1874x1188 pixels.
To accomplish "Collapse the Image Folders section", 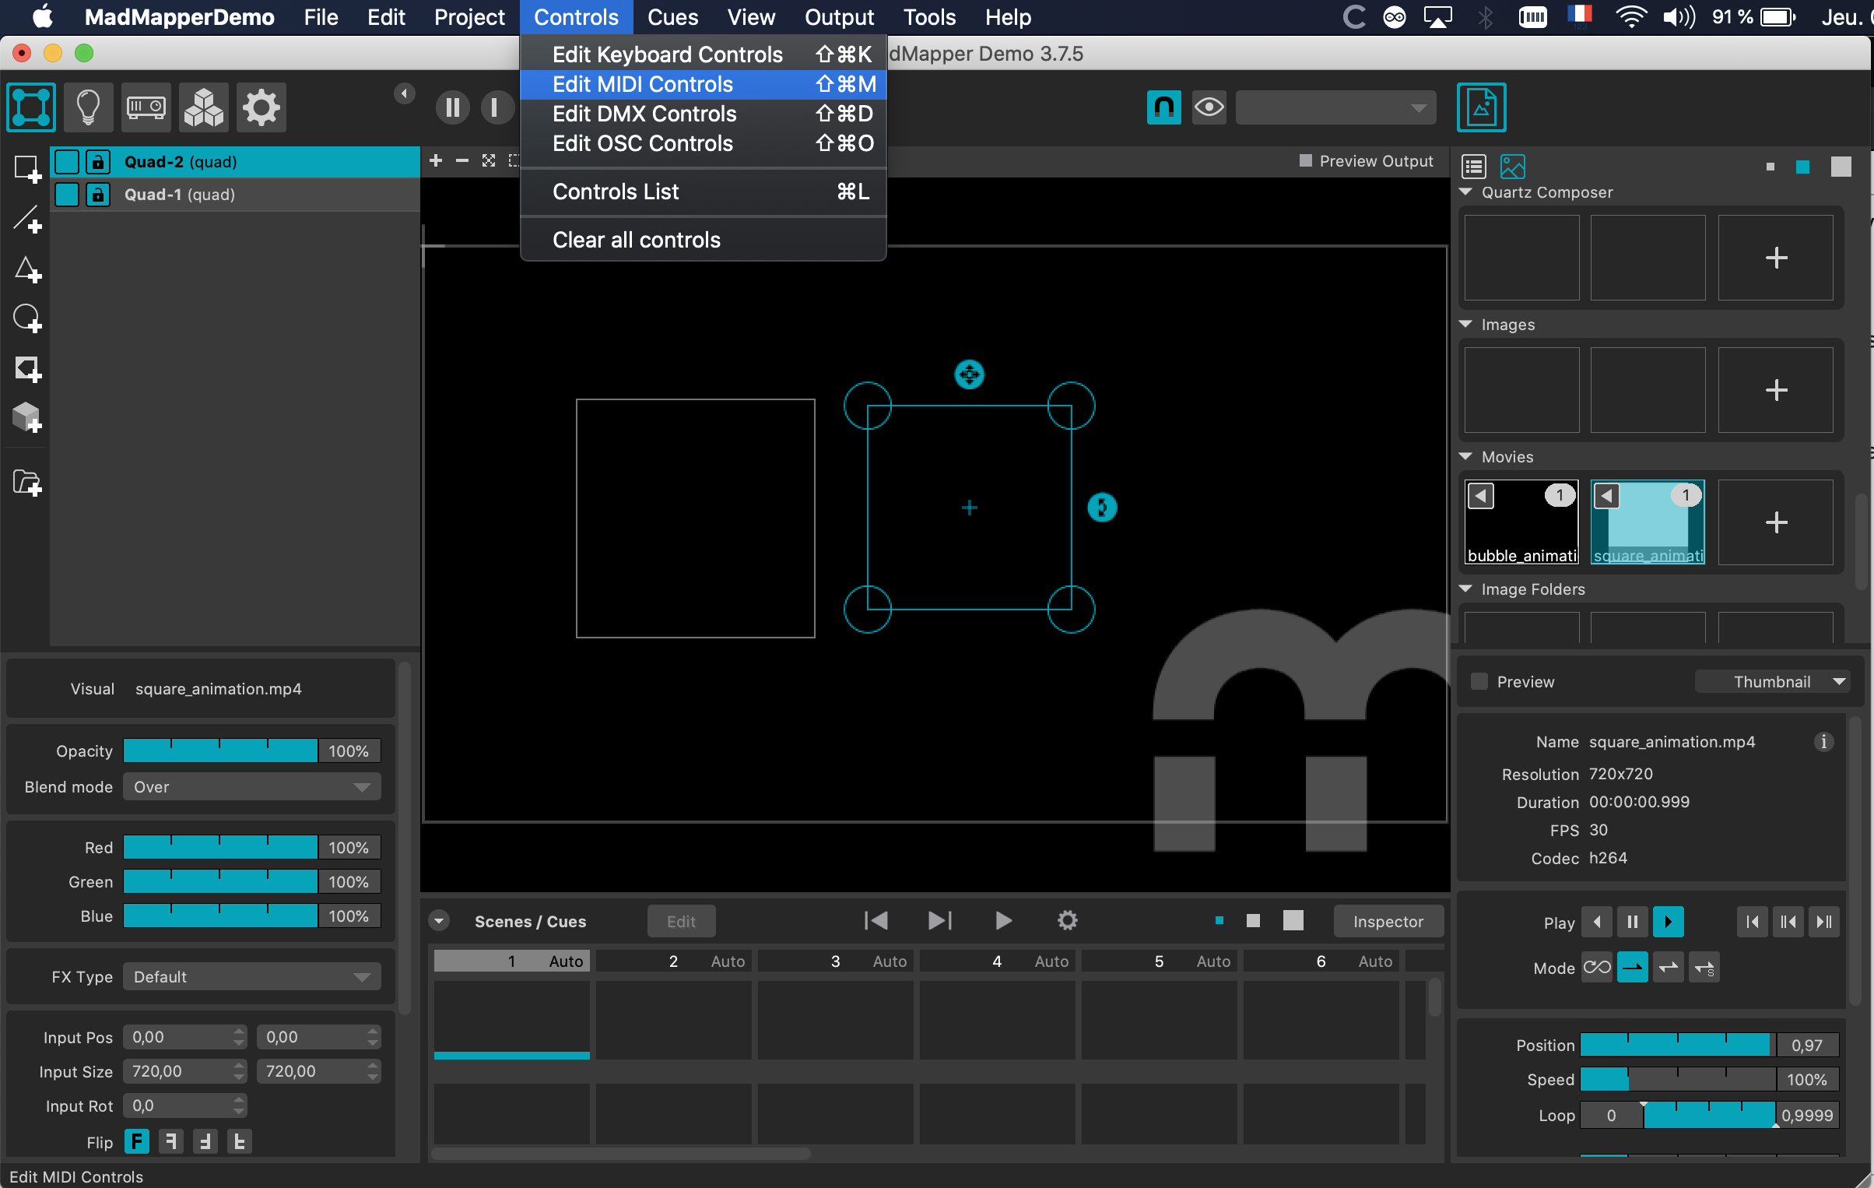I will coord(1465,589).
